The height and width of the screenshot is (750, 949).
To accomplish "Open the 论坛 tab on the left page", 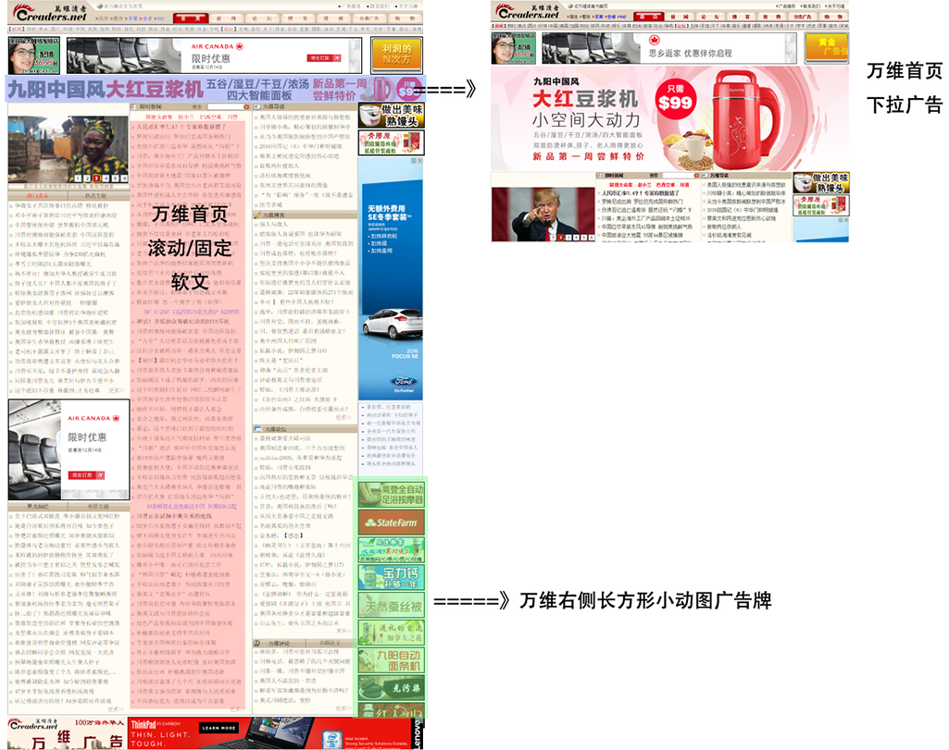I will click(x=261, y=18).
